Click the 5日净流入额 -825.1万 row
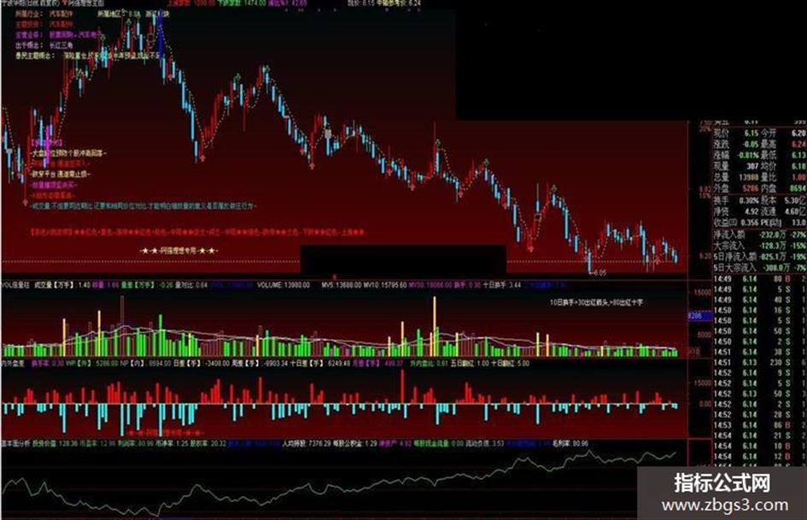The image size is (807, 520). coord(760,256)
